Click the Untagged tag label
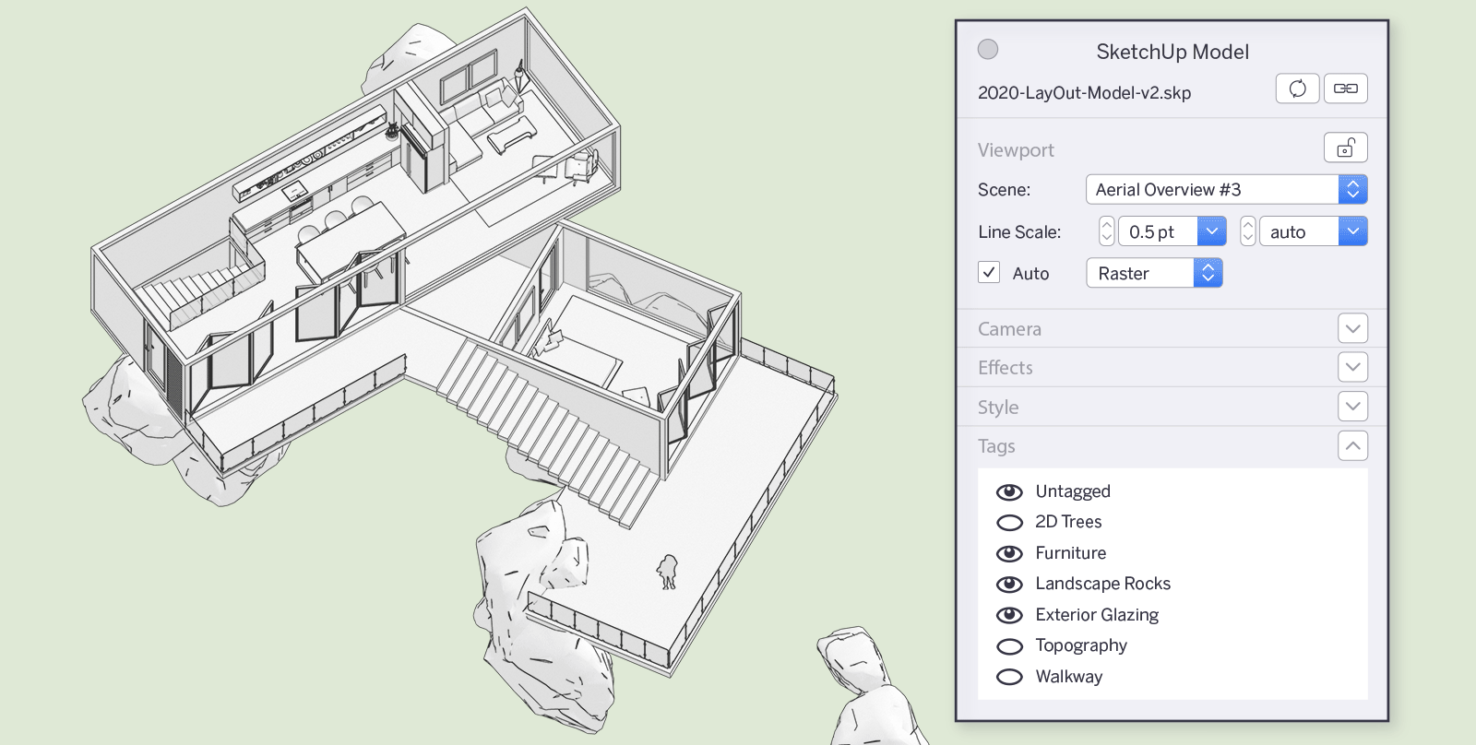Image resolution: width=1476 pixels, height=745 pixels. [x=1073, y=491]
